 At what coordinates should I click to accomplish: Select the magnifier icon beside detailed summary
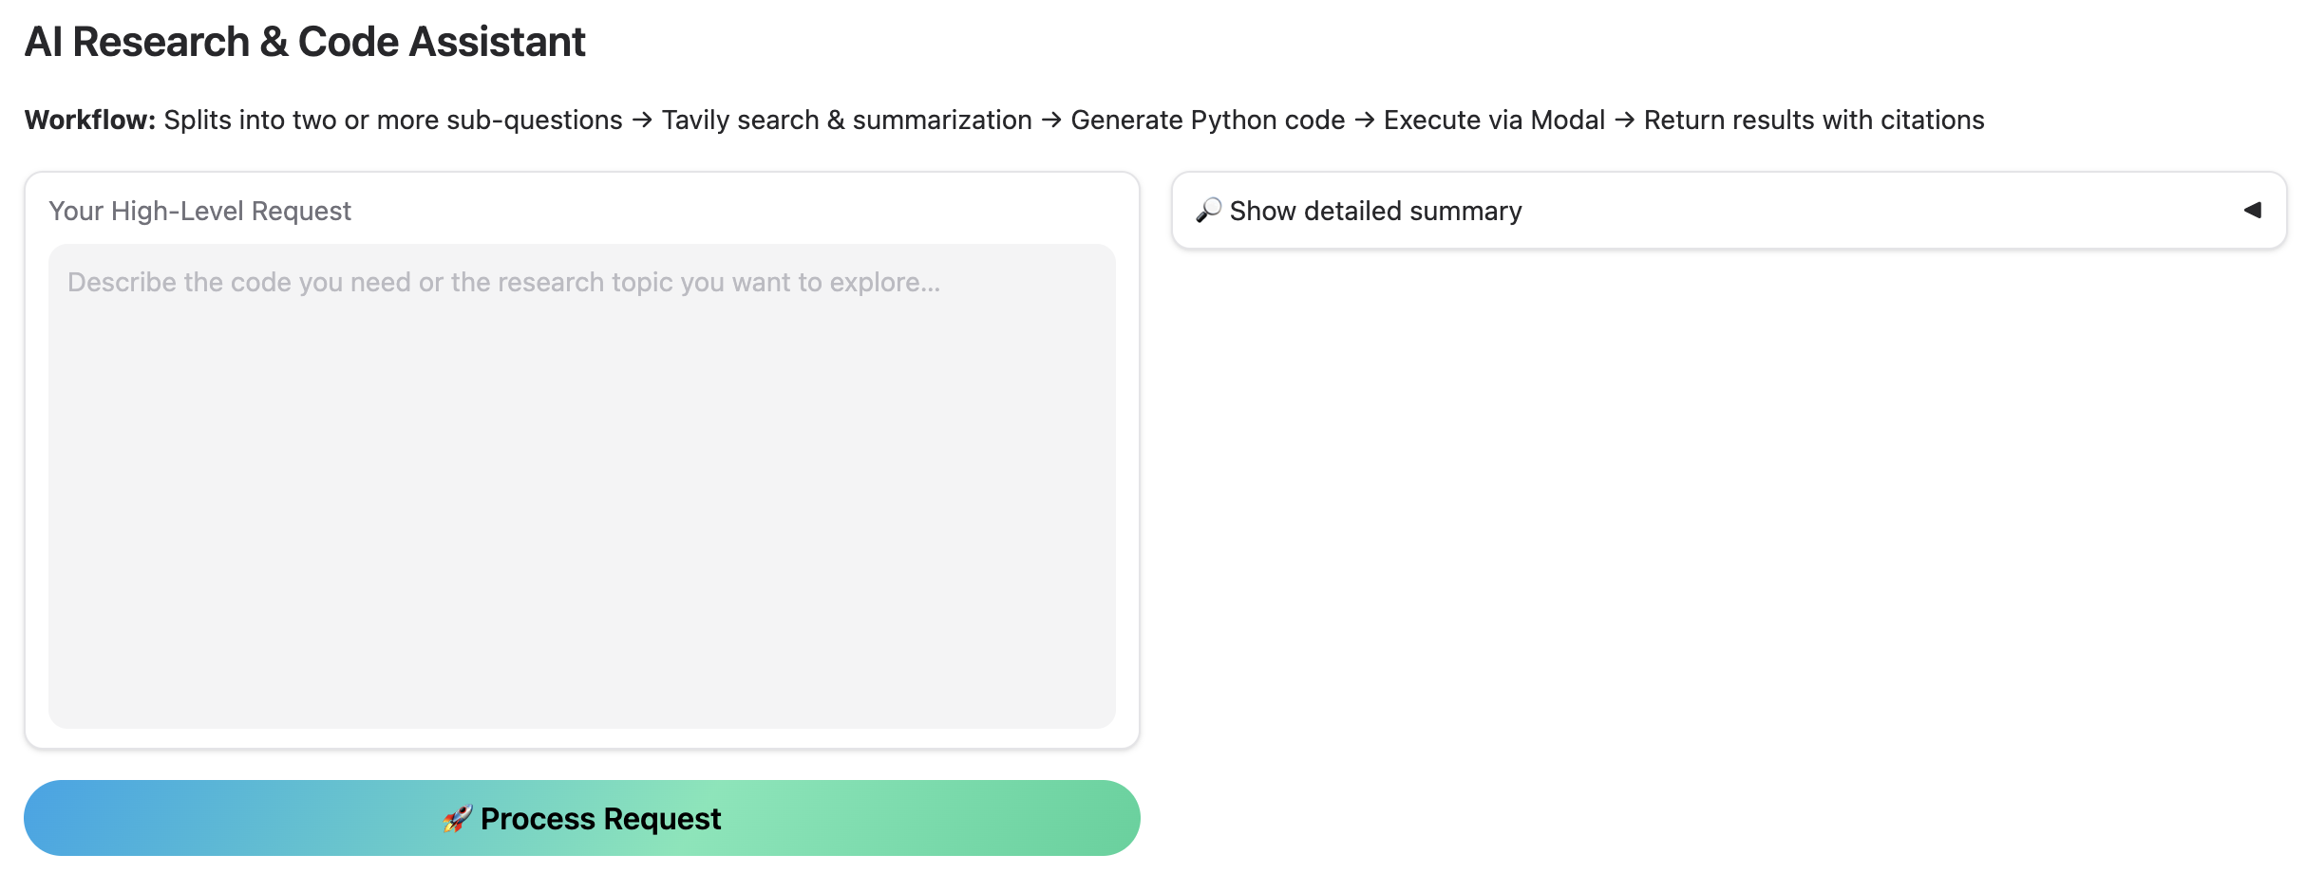tap(1208, 211)
